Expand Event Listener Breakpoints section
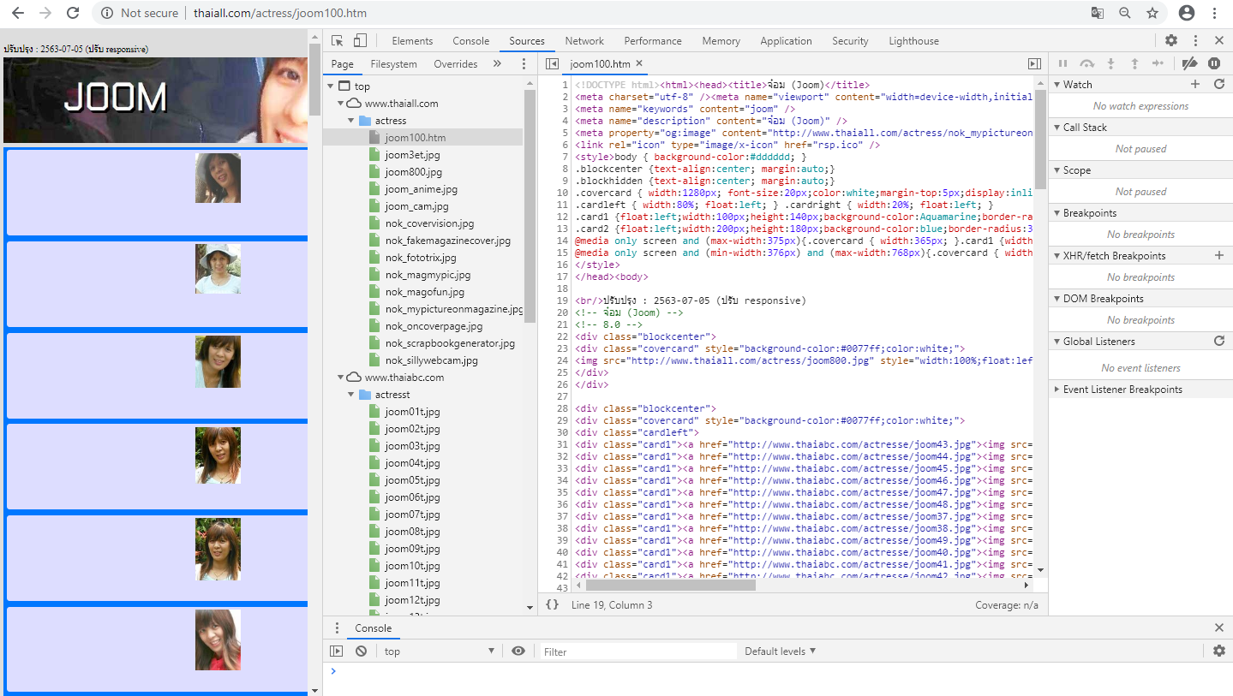The width and height of the screenshot is (1233, 696). [1122, 389]
